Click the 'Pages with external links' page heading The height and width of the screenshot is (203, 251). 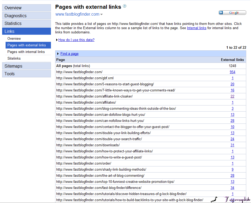point(88,7)
